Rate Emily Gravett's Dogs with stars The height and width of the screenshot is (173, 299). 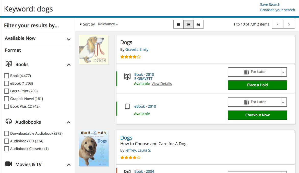tap(130, 57)
